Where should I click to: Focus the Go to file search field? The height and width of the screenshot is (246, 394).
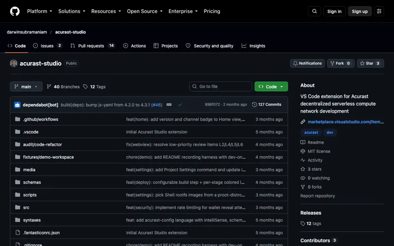click(221, 87)
